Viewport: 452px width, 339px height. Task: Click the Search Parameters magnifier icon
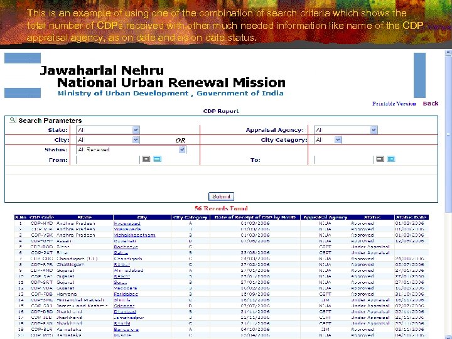point(13,120)
